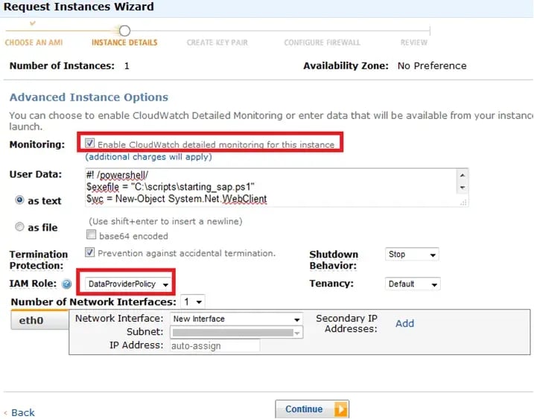This screenshot has height=419, width=534.
Task: Click the IP Address auto-assign field
Action: click(x=214, y=346)
